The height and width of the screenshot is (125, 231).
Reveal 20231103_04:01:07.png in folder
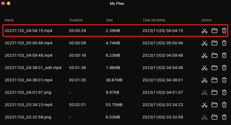coord(214,92)
